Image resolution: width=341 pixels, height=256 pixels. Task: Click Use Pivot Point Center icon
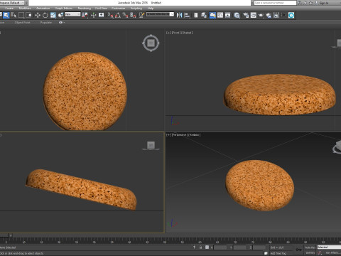(85, 16)
